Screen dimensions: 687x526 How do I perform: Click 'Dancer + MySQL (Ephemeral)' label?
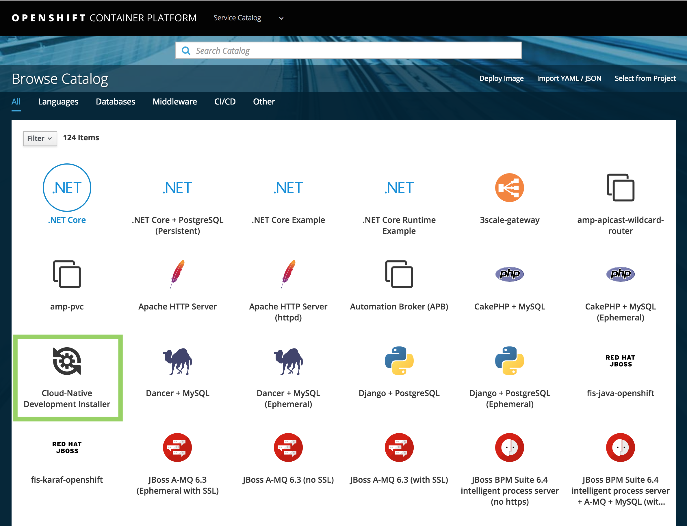coord(288,398)
